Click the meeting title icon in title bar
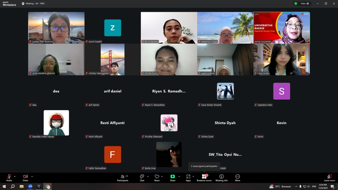The image size is (338, 190). (x=23, y=4)
